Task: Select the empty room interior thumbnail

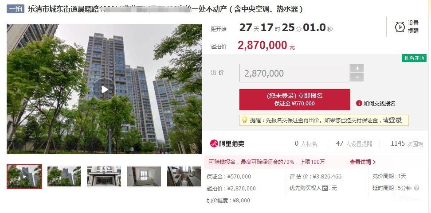Action: 144,177
